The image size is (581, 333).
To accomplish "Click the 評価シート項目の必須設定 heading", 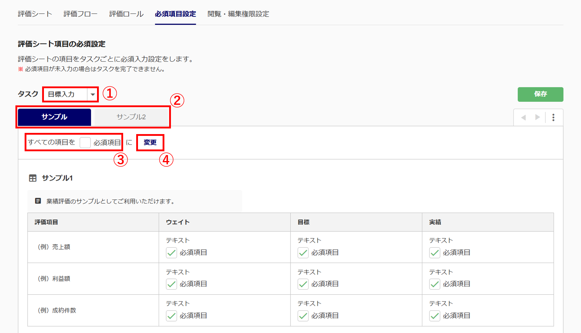I will click(x=62, y=44).
